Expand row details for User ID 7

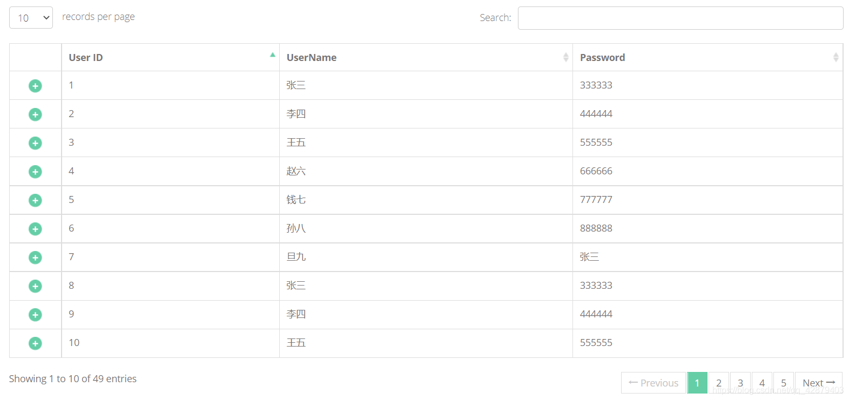35,257
